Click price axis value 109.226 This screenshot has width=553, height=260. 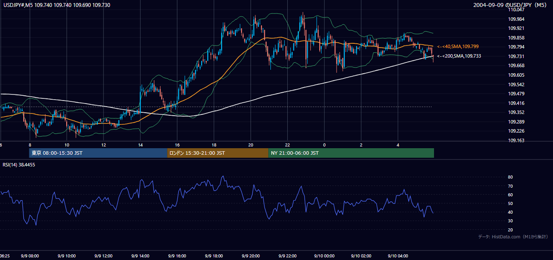click(x=517, y=131)
